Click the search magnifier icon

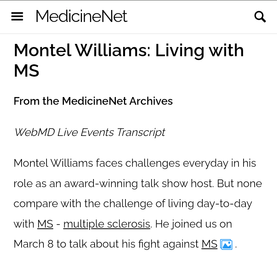pyautogui.click(x=260, y=17)
